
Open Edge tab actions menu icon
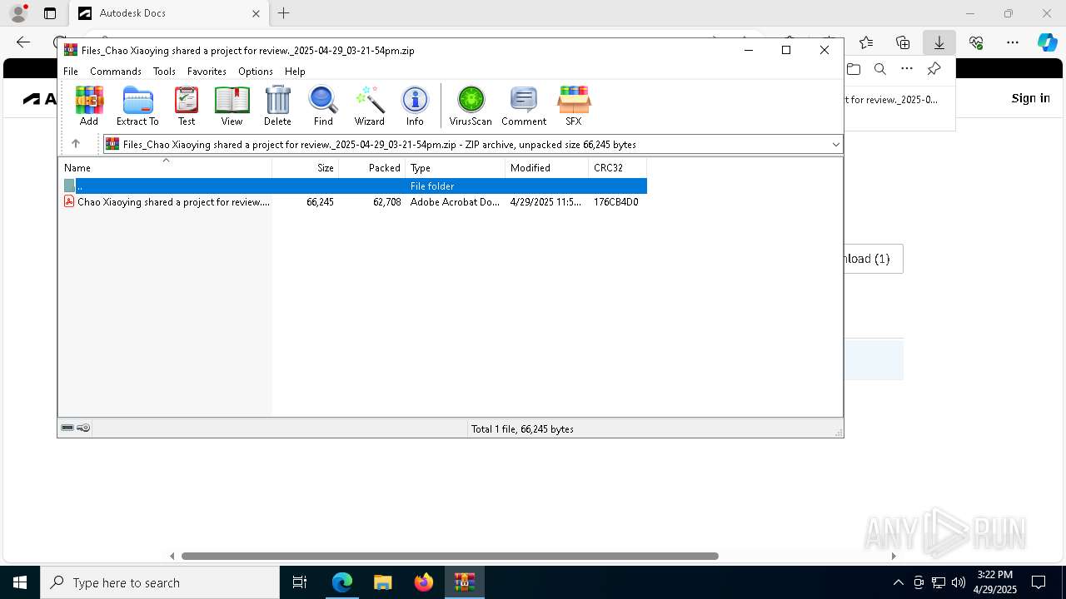tap(50, 13)
